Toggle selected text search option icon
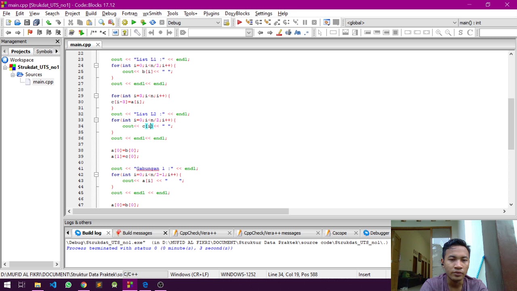The image size is (517, 291). pos(288,32)
